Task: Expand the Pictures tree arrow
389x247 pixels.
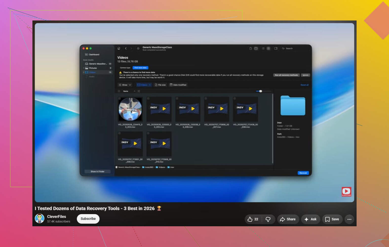Action: pos(84,68)
